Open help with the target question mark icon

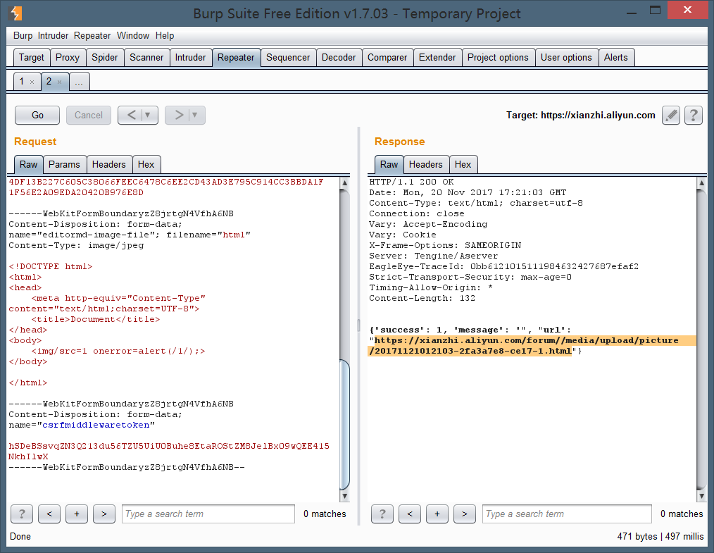pyautogui.click(x=693, y=116)
